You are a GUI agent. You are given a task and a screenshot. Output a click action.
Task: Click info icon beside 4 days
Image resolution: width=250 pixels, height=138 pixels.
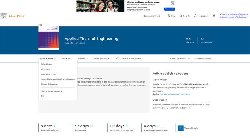click(x=158, y=126)
